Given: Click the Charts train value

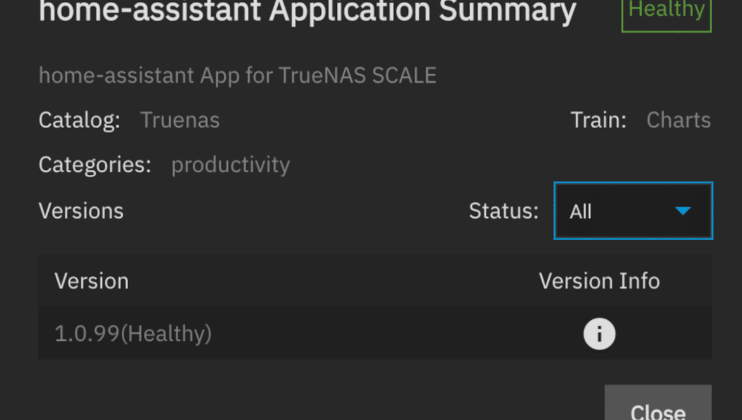Looking at the screenshot, I should point(679,120).
